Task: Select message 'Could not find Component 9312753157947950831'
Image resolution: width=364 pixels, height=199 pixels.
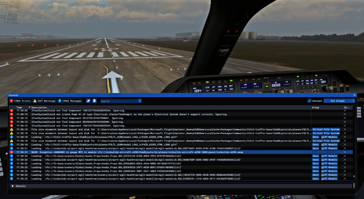Action: click(x=78, y=118)
